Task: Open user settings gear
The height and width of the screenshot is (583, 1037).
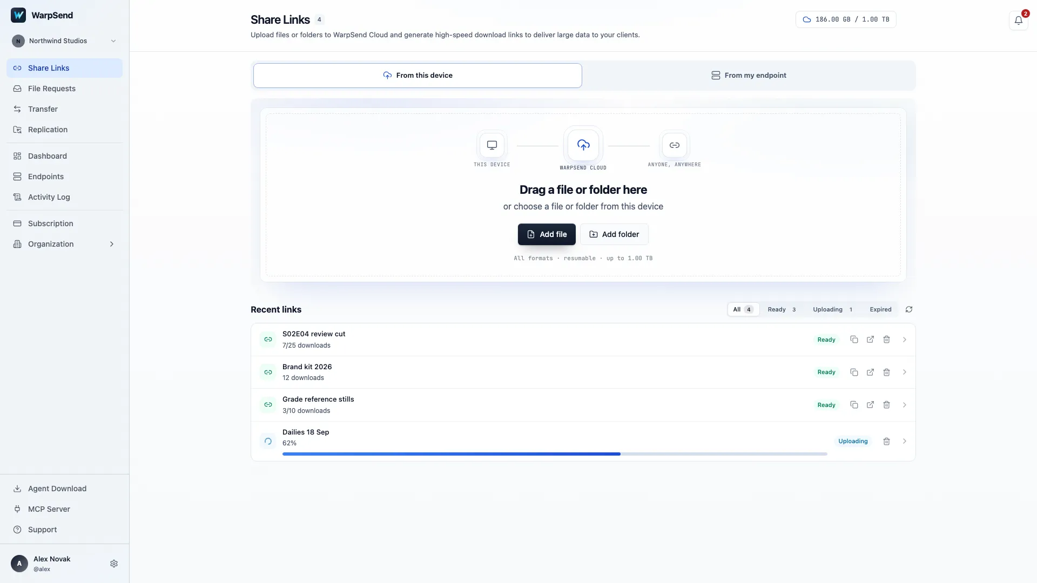Action: coord(114,564)
